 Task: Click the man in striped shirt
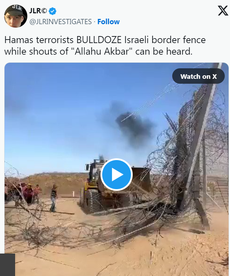click(x=54, y=198)
